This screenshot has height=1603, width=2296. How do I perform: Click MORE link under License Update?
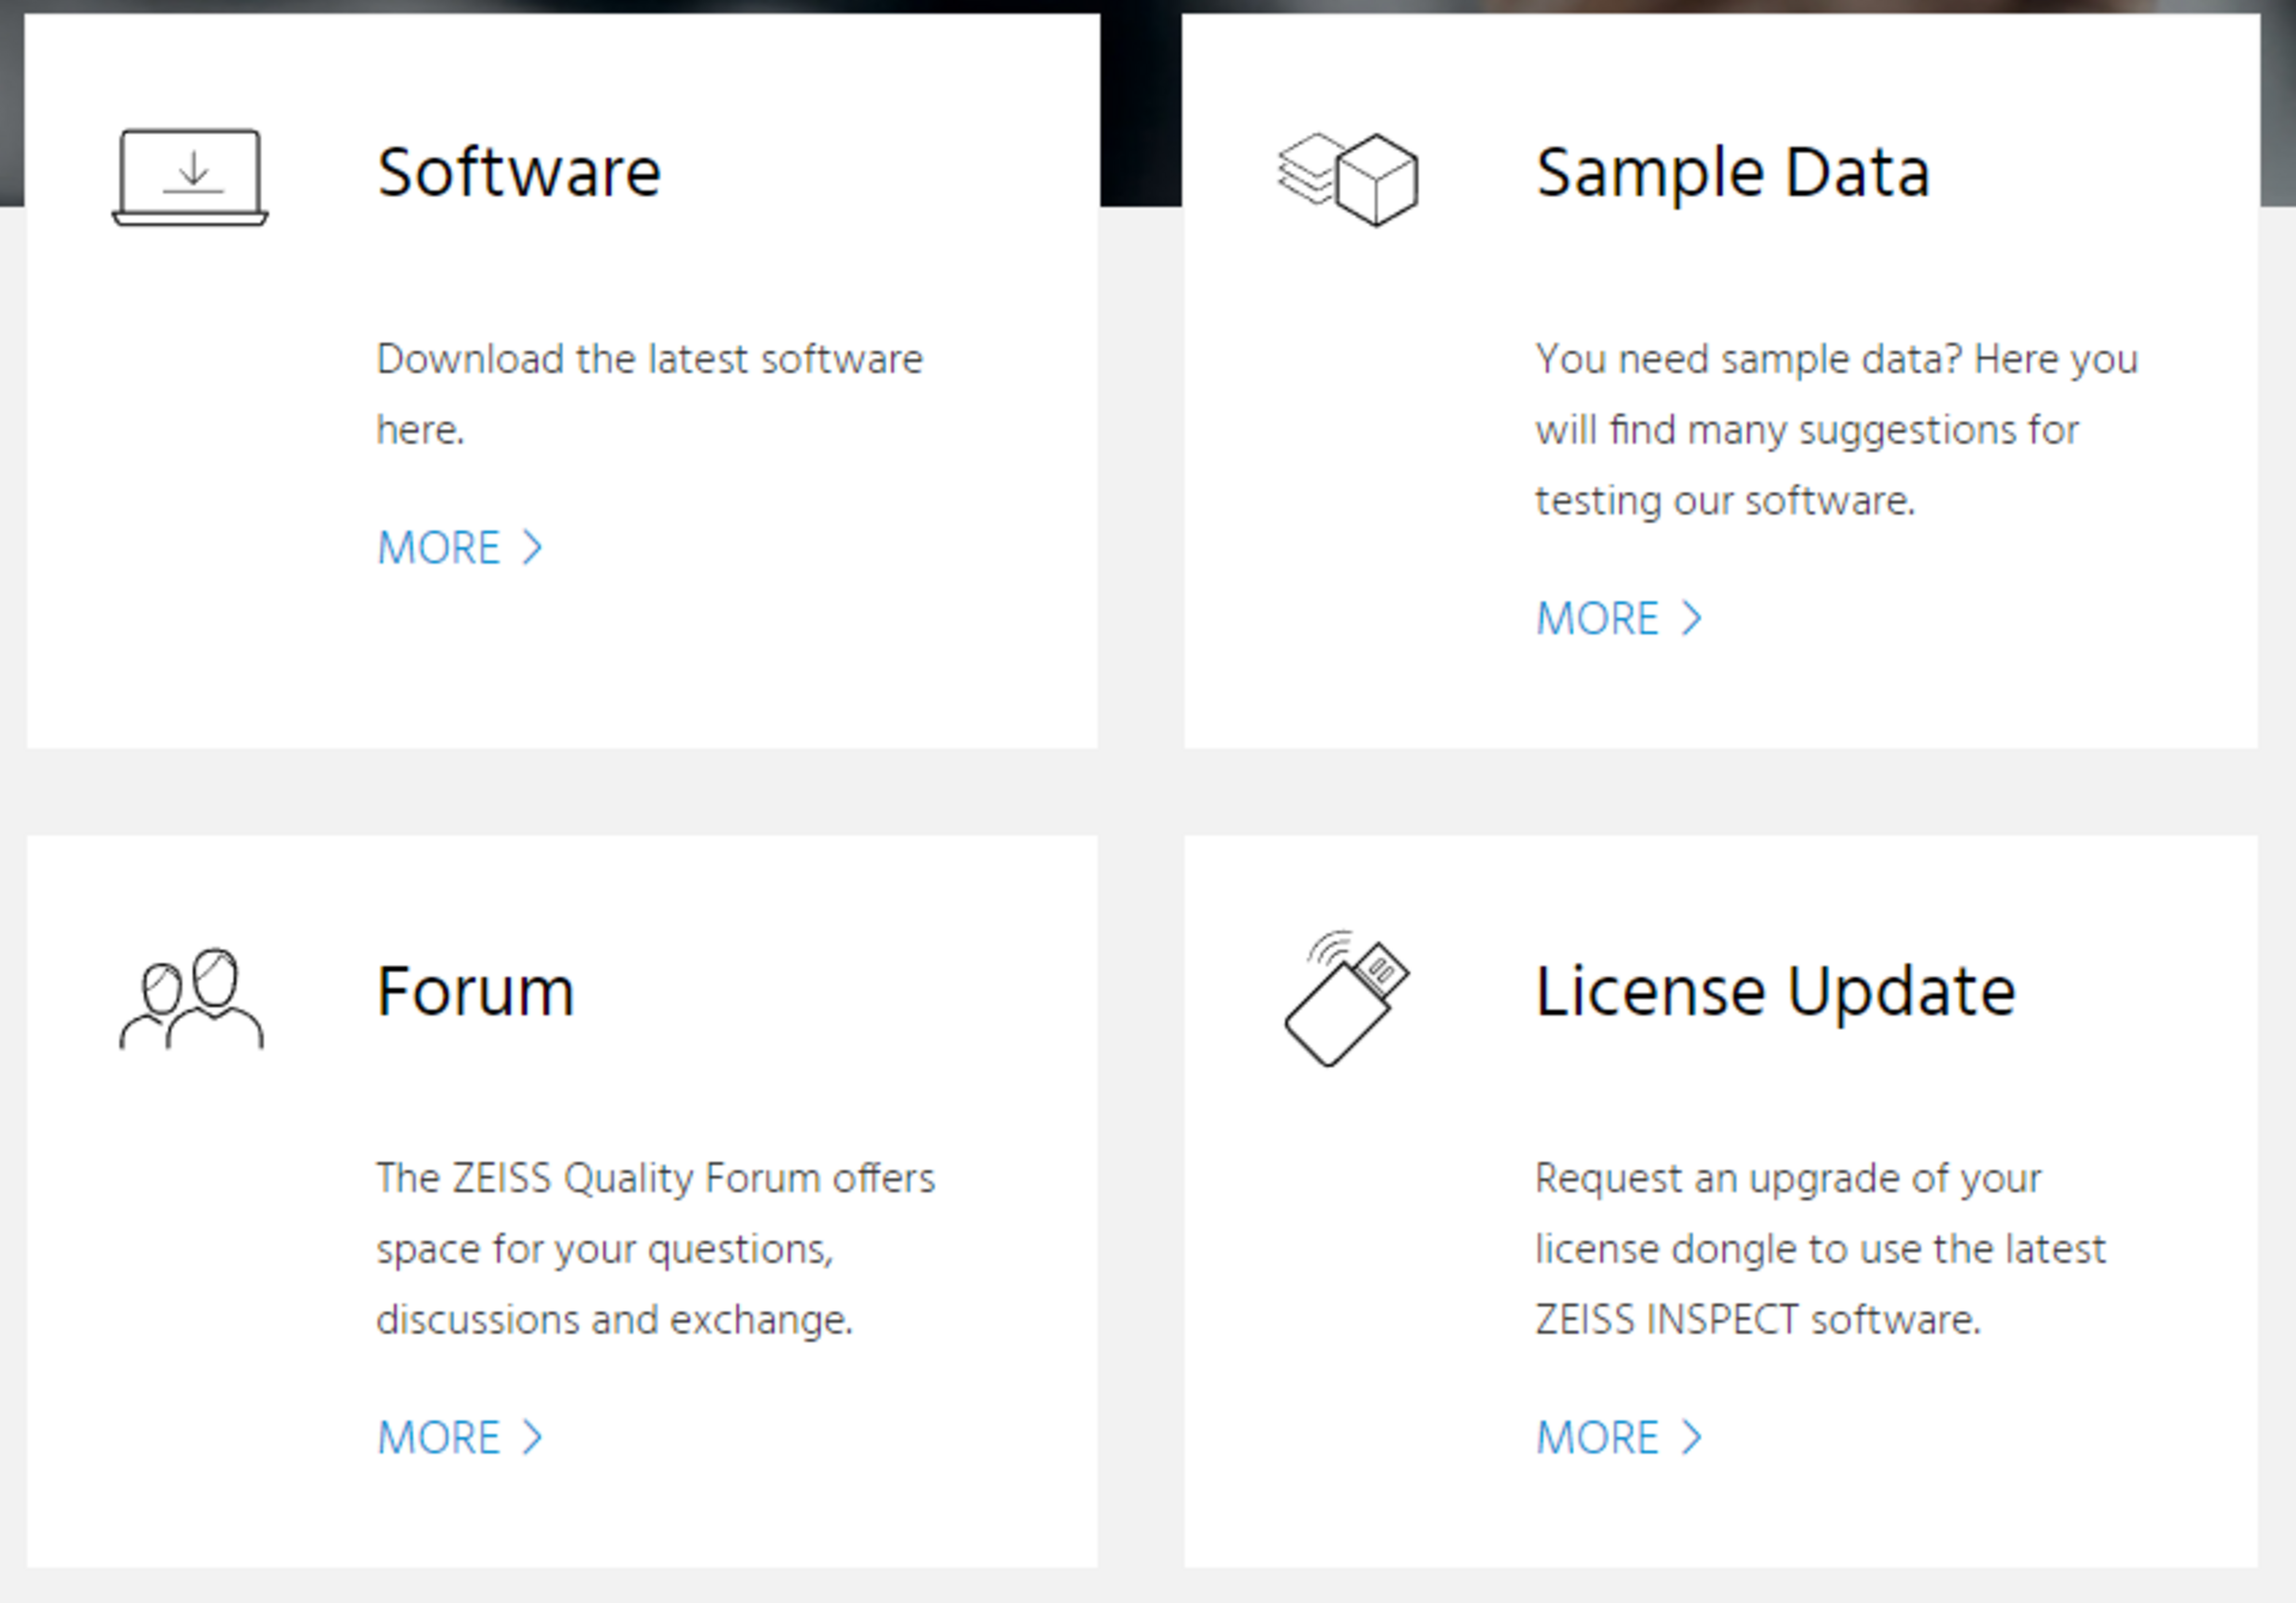point(1597,1438)
